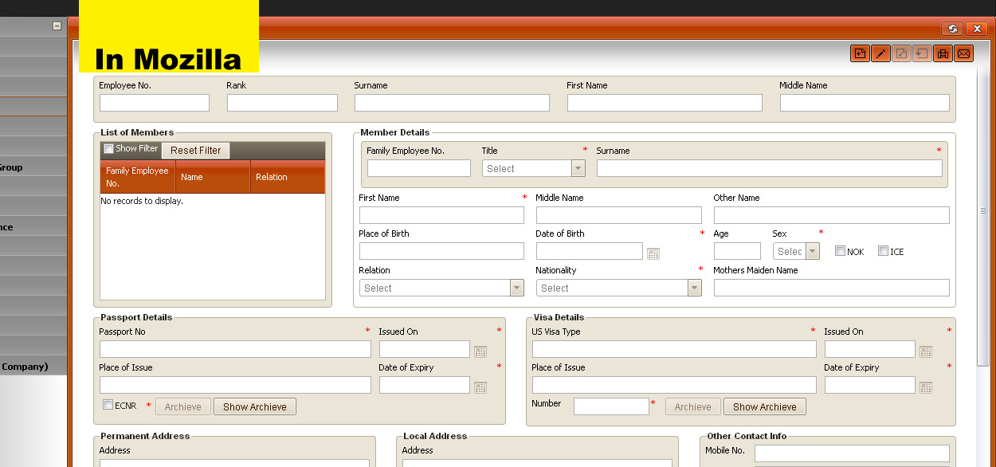Click the Age input field
The height and width of the screenshot is (467, 996).
point(737,251)
